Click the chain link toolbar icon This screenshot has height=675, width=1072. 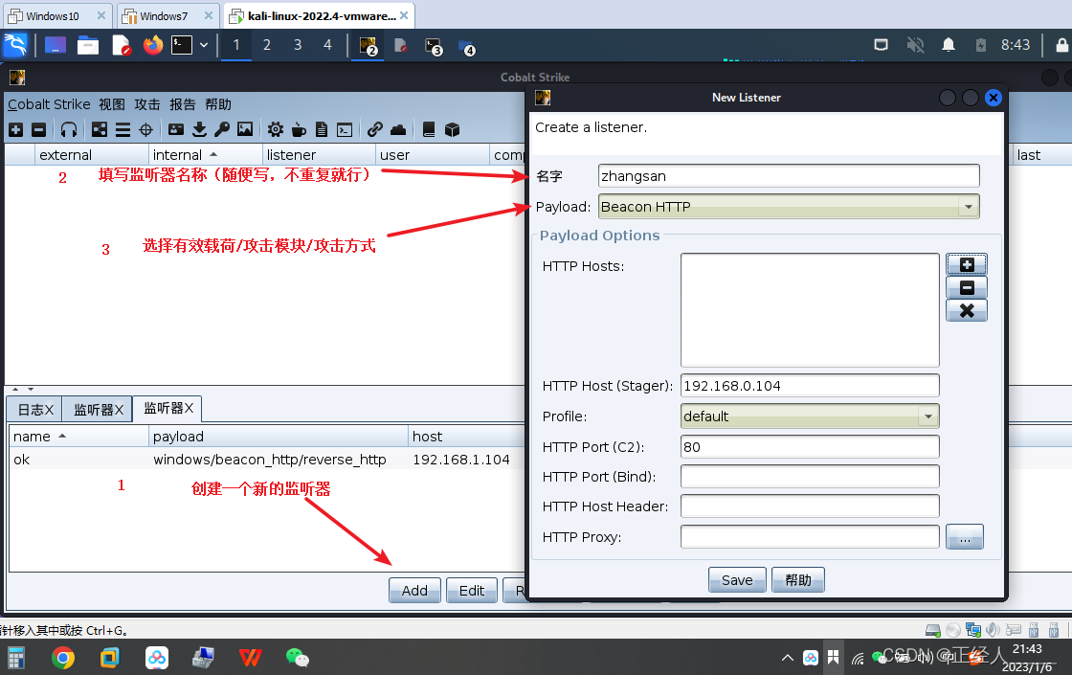[x=375, y=129]
